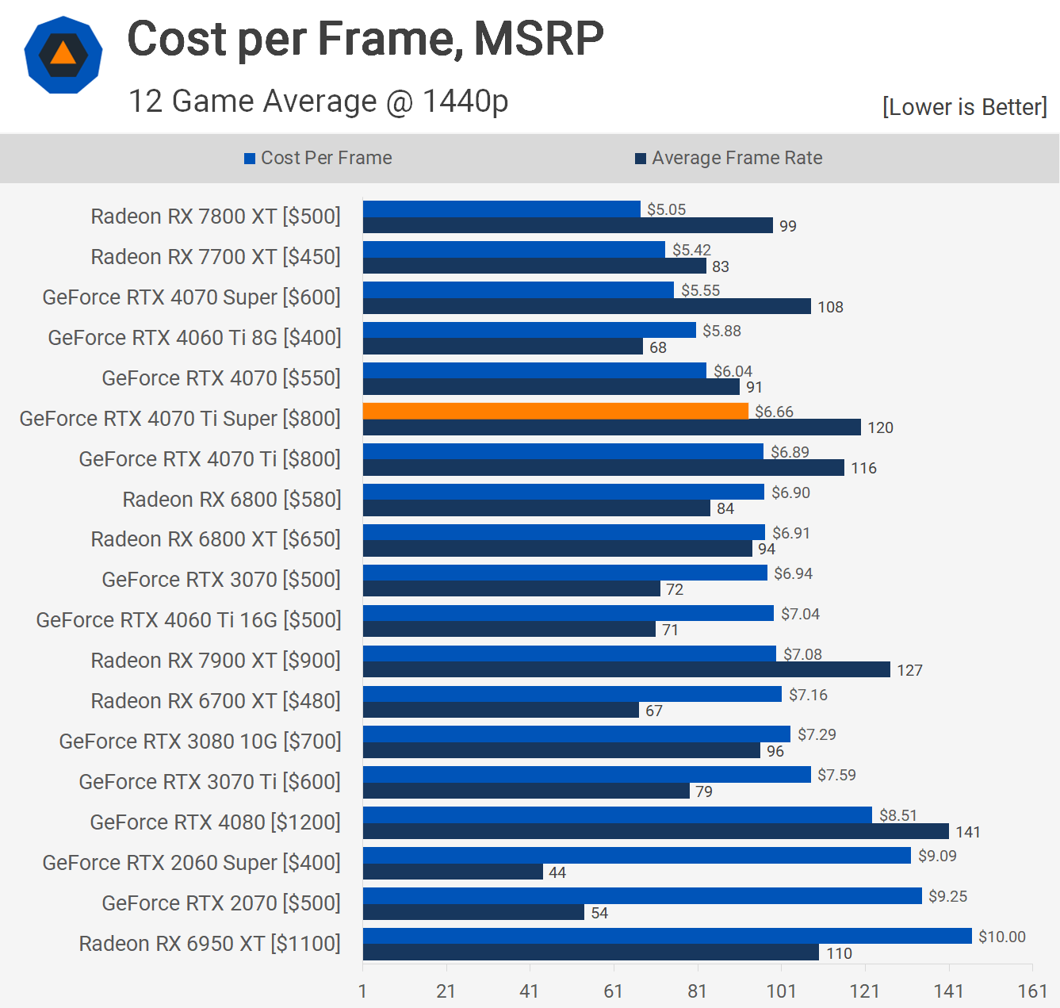Click the $9.09 cost value

coord(938,856)
